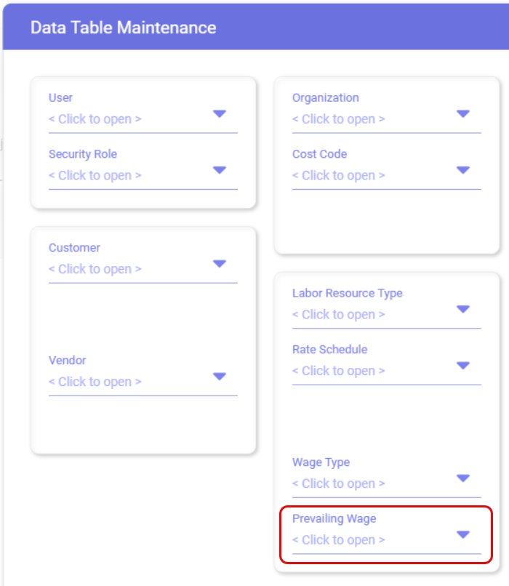Open the Vendor 'Click to open' field
The height and width of the screenshot is (586, 509).
point(95,382)
